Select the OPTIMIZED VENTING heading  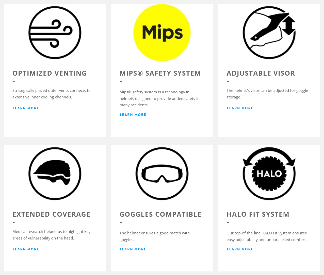50,73
